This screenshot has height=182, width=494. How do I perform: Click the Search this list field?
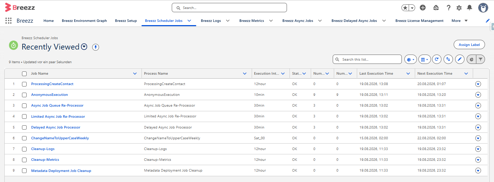point(367,59)
